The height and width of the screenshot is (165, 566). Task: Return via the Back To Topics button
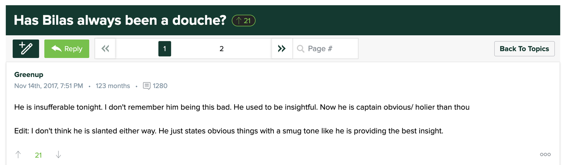point(524,49)
